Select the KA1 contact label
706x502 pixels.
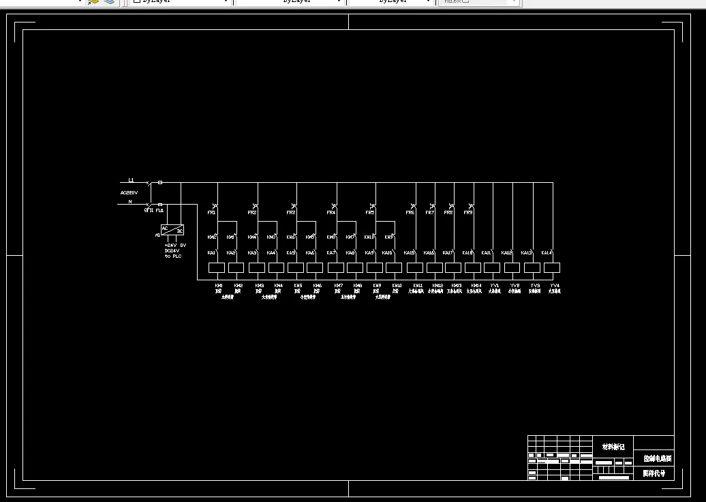(x=212, y=253)
